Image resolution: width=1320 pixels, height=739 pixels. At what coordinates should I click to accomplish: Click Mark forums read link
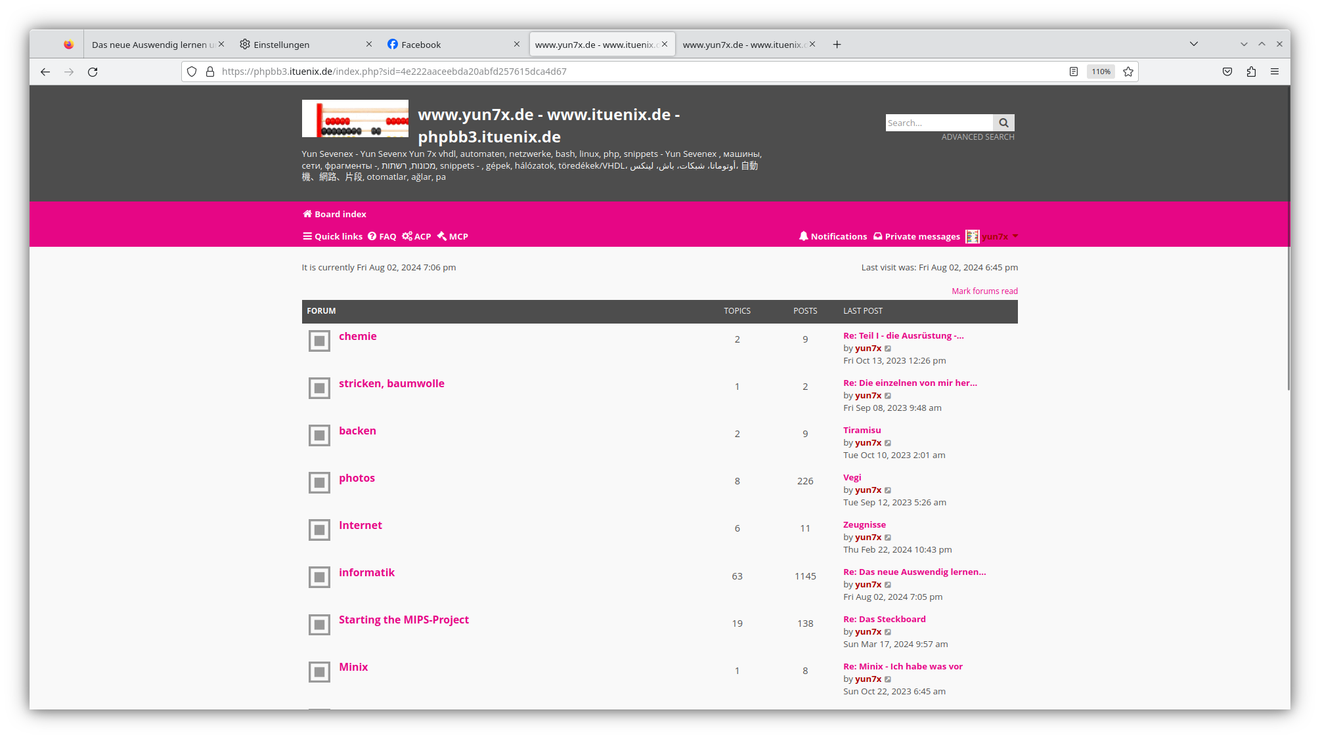984,291
